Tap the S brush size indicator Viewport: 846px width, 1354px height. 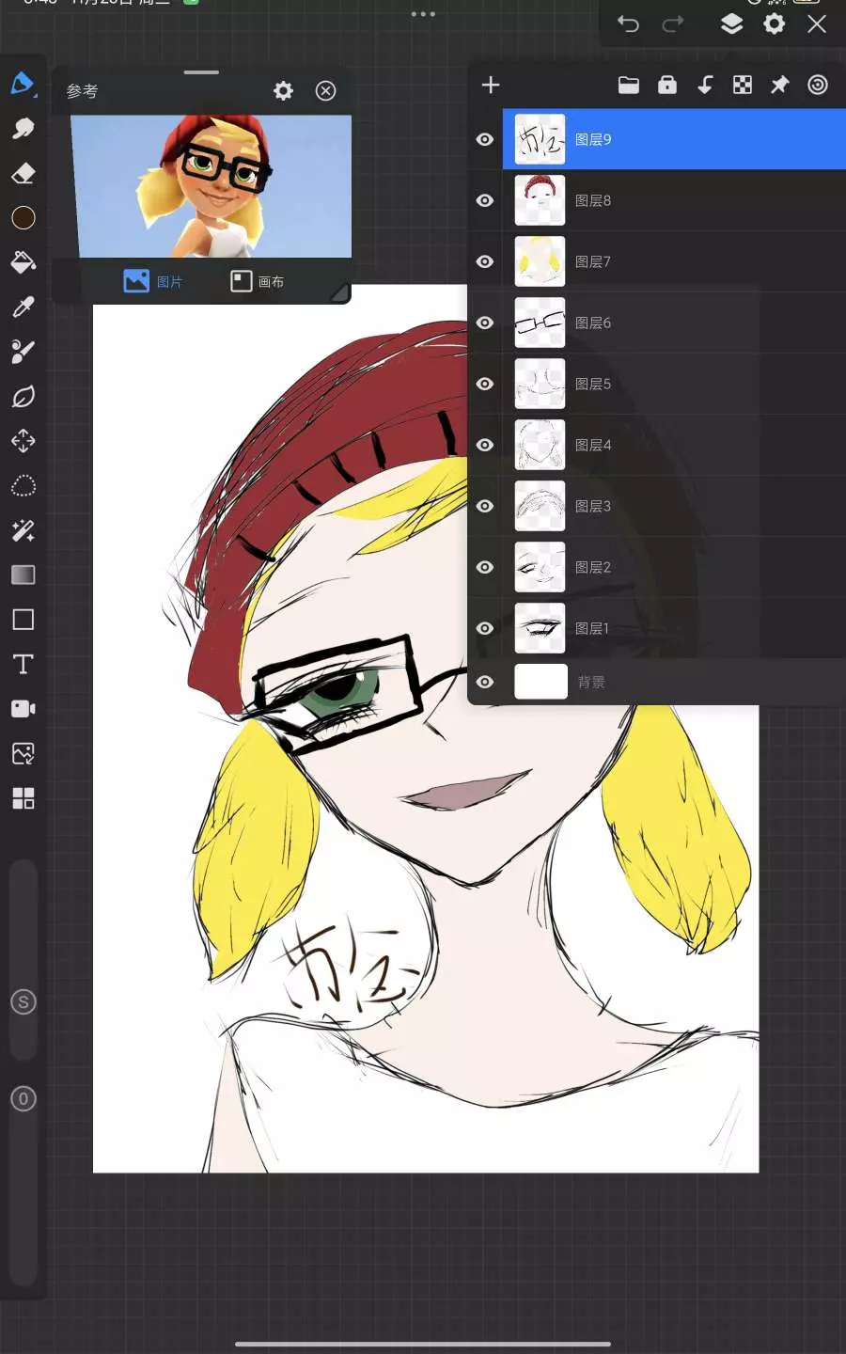click(23, 1002)
